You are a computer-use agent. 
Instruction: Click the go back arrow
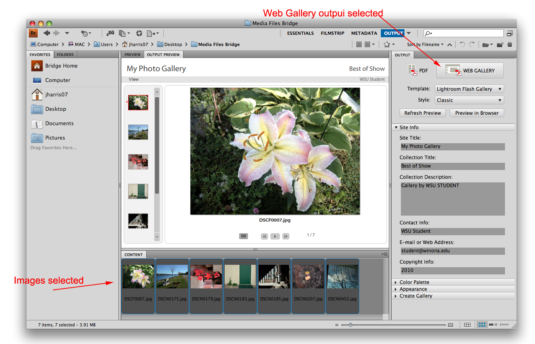[46, 33]
